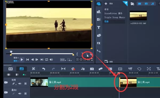Toggle photo files filter in library
The height and width of the screenshot is (98, 160).
pyautogui.click(x=146, y=4)
